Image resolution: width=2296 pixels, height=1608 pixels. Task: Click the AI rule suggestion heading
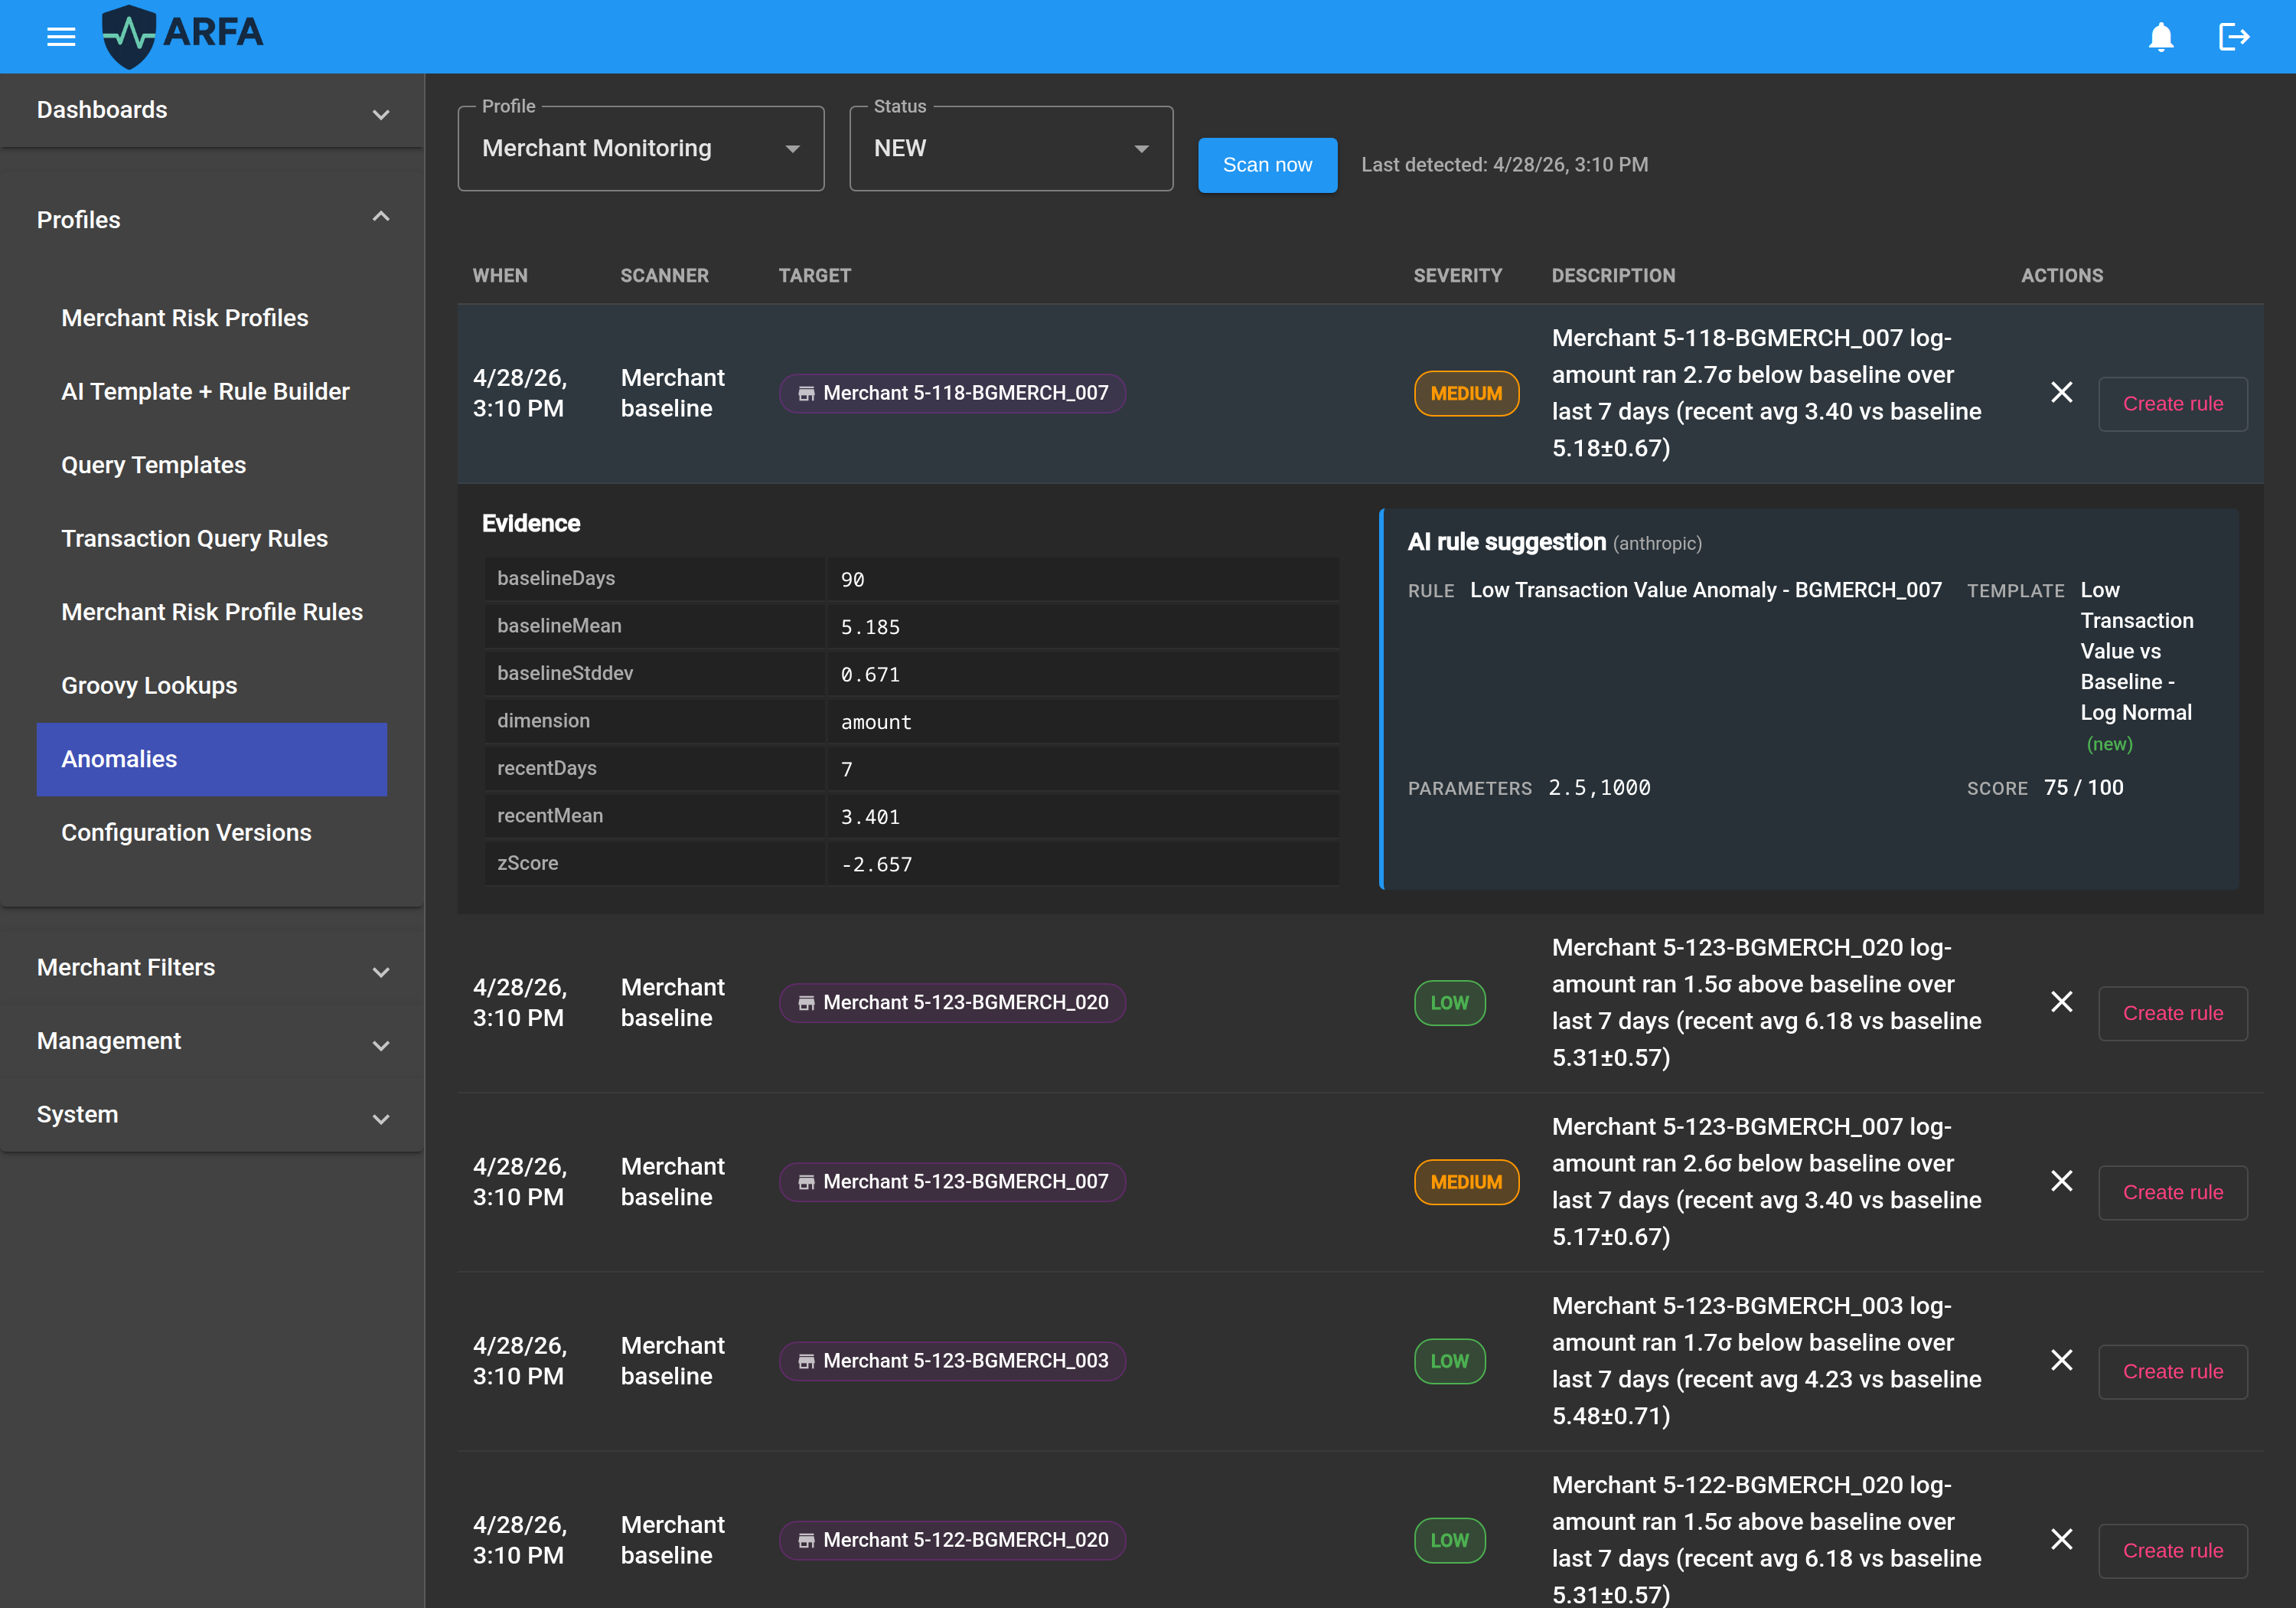(x=1507, y=542)
